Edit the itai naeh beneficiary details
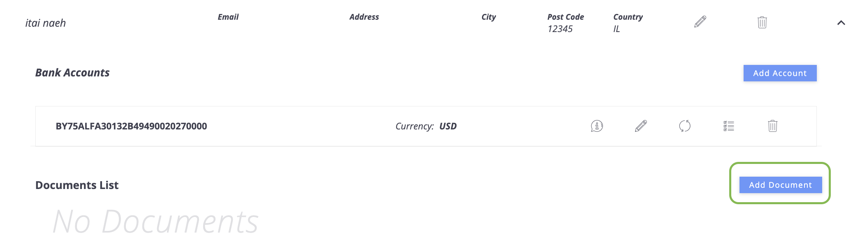853x249 pixels. coord(700,22)
